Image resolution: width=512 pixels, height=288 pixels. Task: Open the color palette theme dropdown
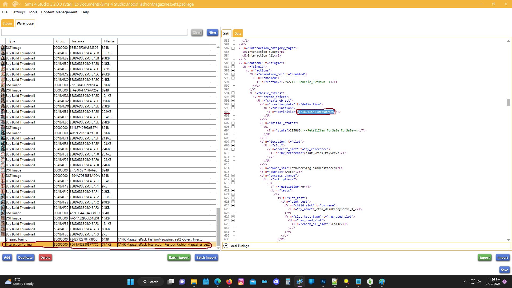coord(17,4)
